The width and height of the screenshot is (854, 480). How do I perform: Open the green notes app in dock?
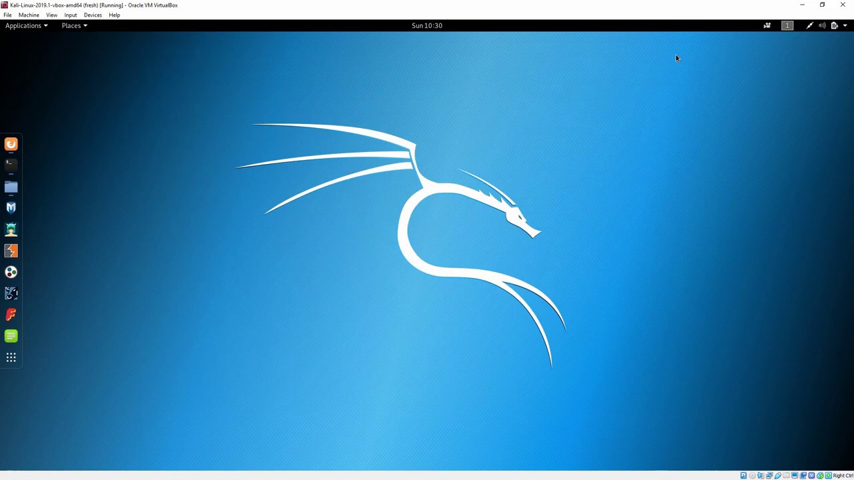(x=11, y=336)
